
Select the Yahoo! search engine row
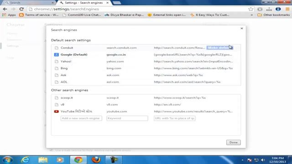(x=146, y=61)
